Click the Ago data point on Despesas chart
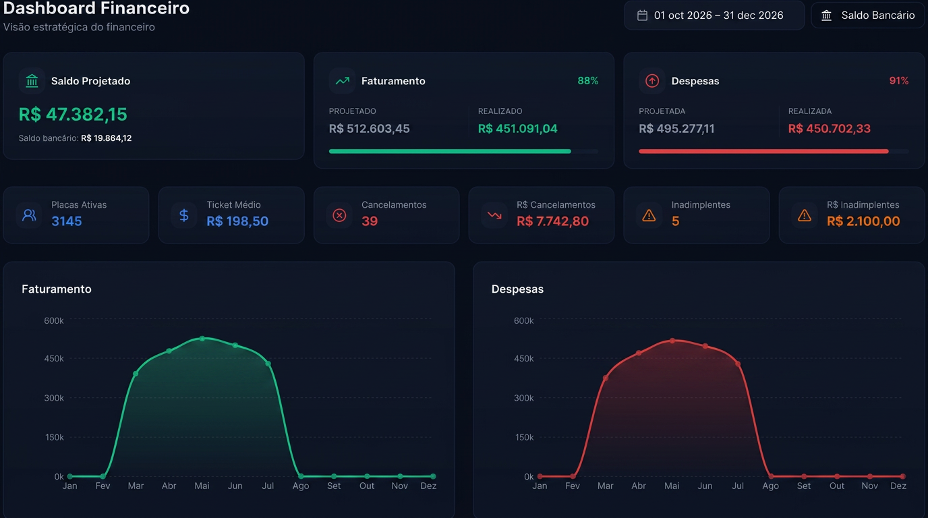The height and width of the screenshot is (518, 928). pos(771,476)
